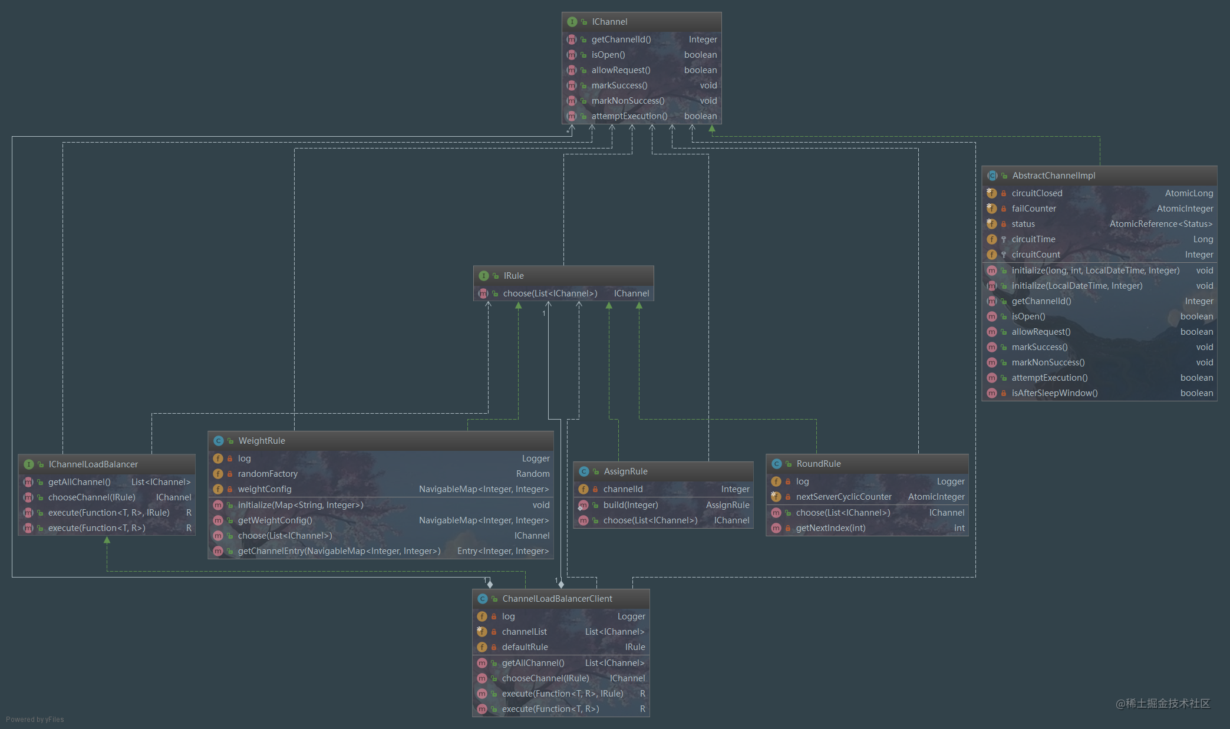The height and width of the screenshot is (729, 1230).
Task: Select the RoundRule node title
Action: click(x=819, y=464)
